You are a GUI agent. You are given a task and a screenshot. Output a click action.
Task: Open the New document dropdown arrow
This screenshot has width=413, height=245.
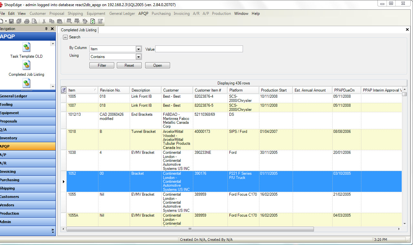(x=6, y=21)
